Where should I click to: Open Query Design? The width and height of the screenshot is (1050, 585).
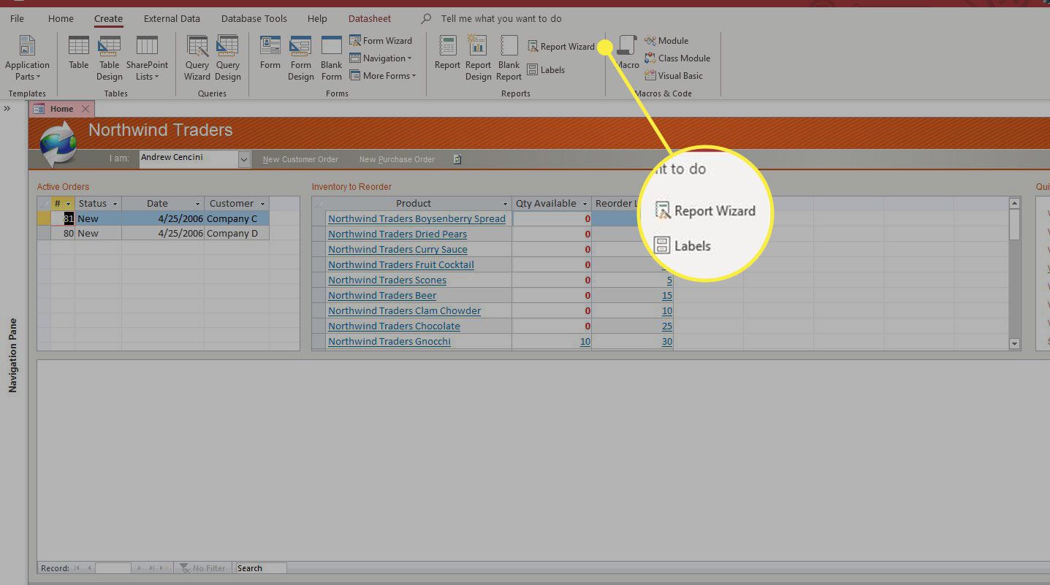click(228, 58)
